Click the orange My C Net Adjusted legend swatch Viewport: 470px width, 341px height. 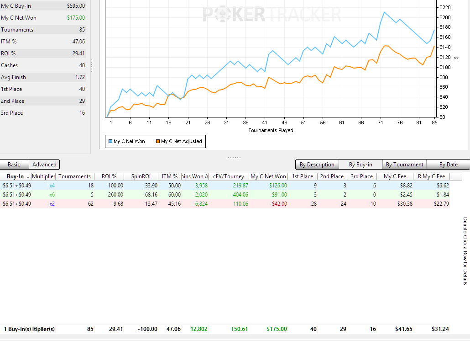[157, 142]
